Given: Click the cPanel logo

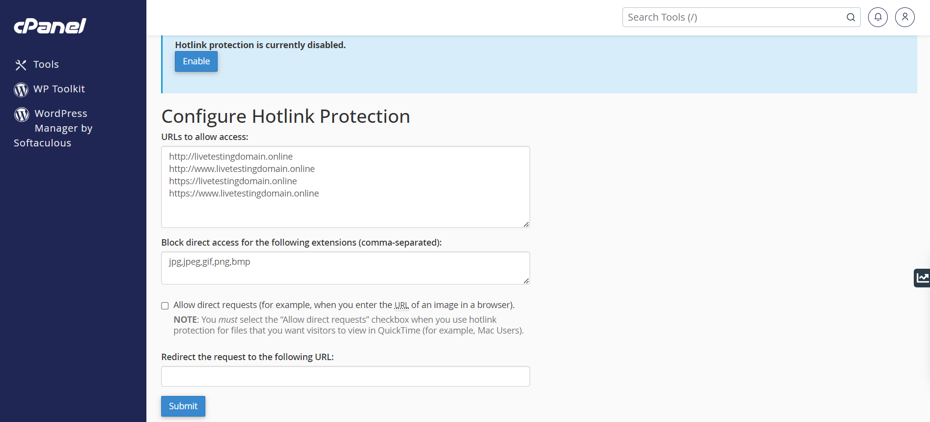Looking at the screenshot, I should tap(50, 26).
